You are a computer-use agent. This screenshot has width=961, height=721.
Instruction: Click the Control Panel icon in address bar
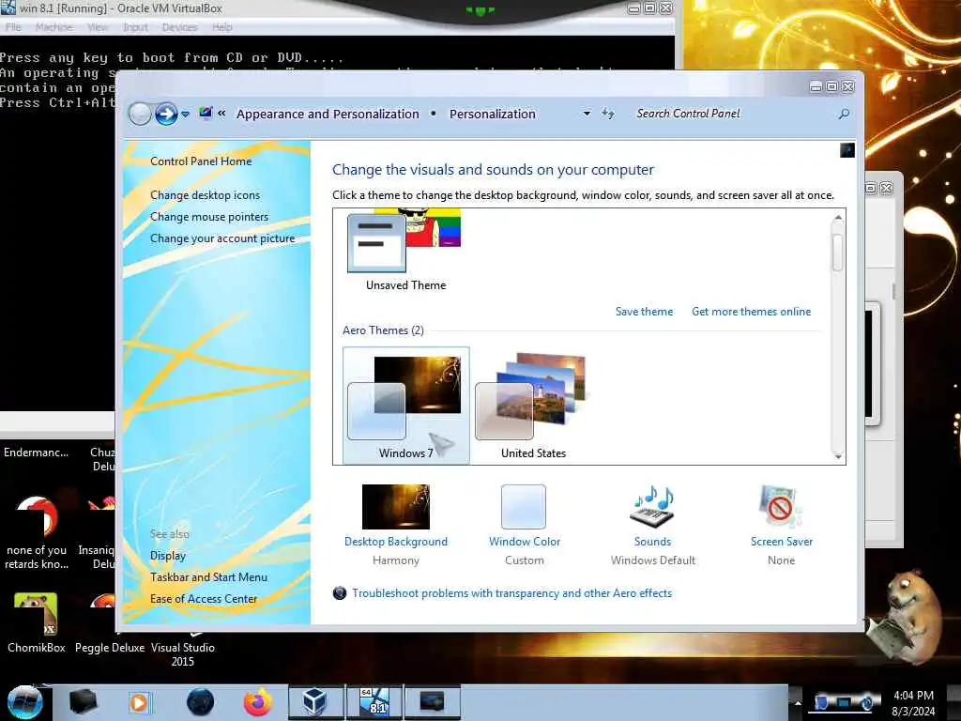pos(206,114)
